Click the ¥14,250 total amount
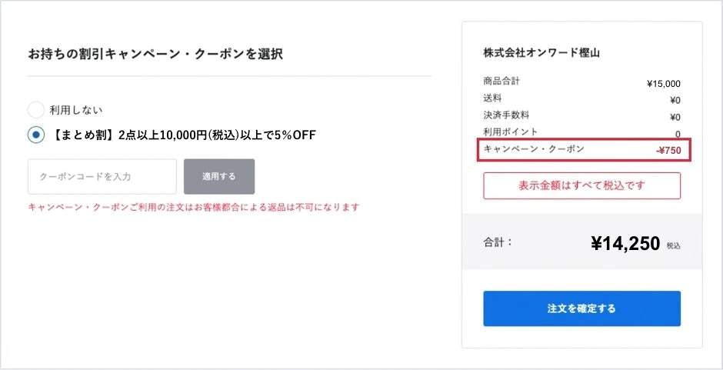Screen dimensions: 723x370 625,244
